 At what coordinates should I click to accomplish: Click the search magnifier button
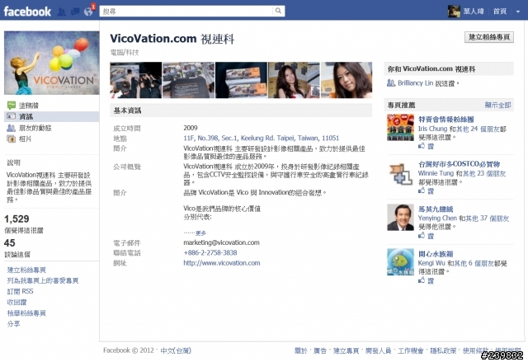[x=279, y=11]
